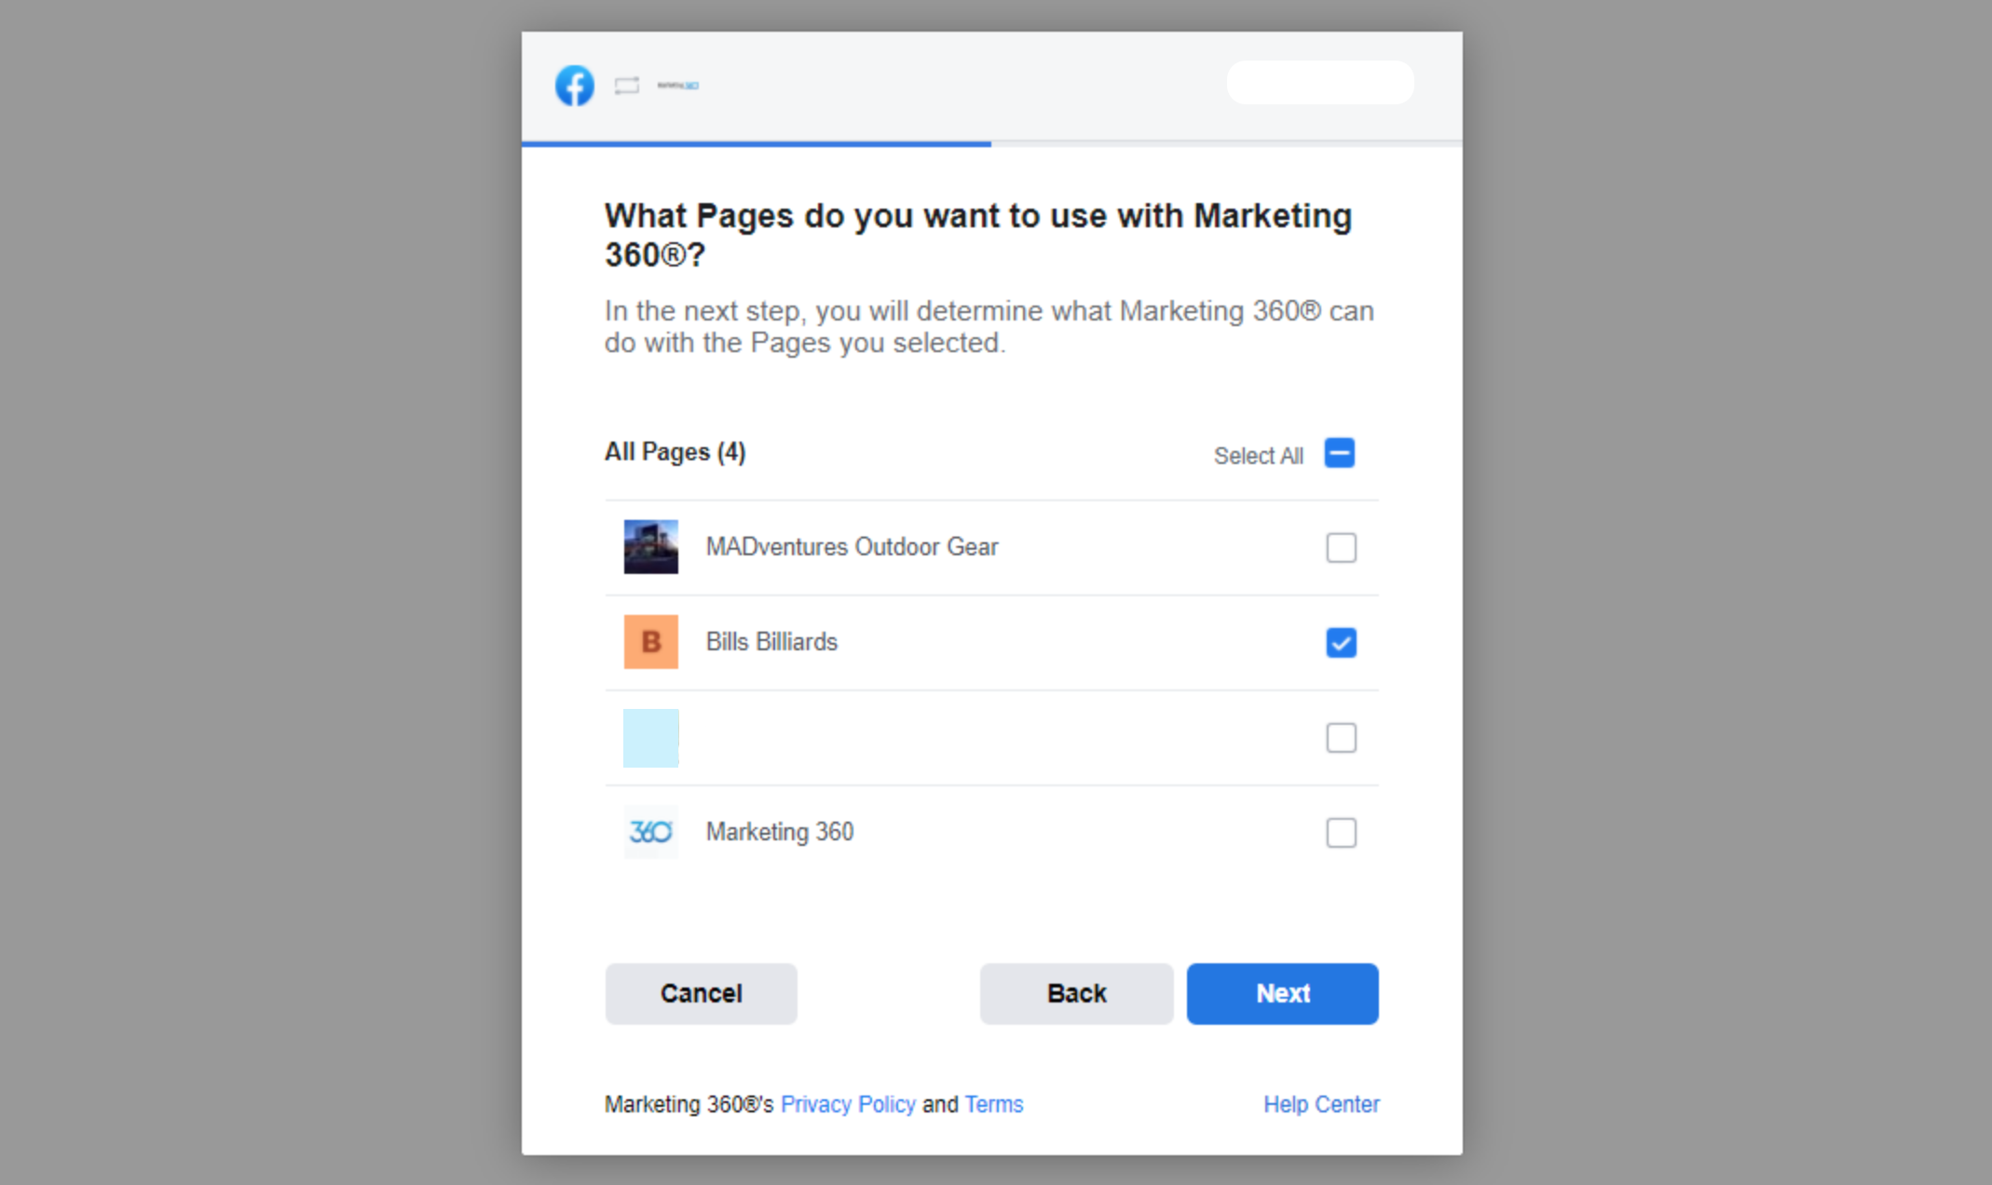
Task: Click the light blue blank page avatar
Action: click(650, 738)
